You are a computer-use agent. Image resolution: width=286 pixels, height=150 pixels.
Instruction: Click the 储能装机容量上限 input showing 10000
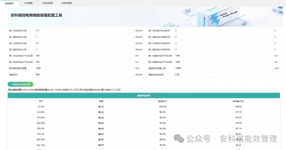pos(223,68)
